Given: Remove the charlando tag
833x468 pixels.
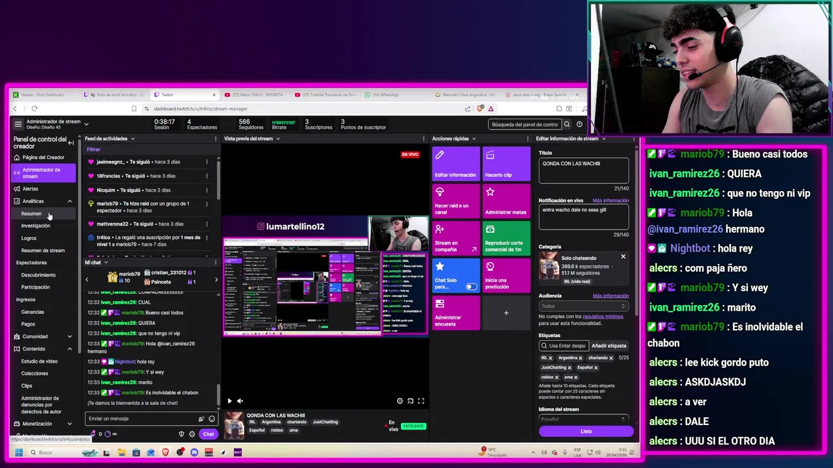Looking at the screenshot, I should [x=610, y=358].
